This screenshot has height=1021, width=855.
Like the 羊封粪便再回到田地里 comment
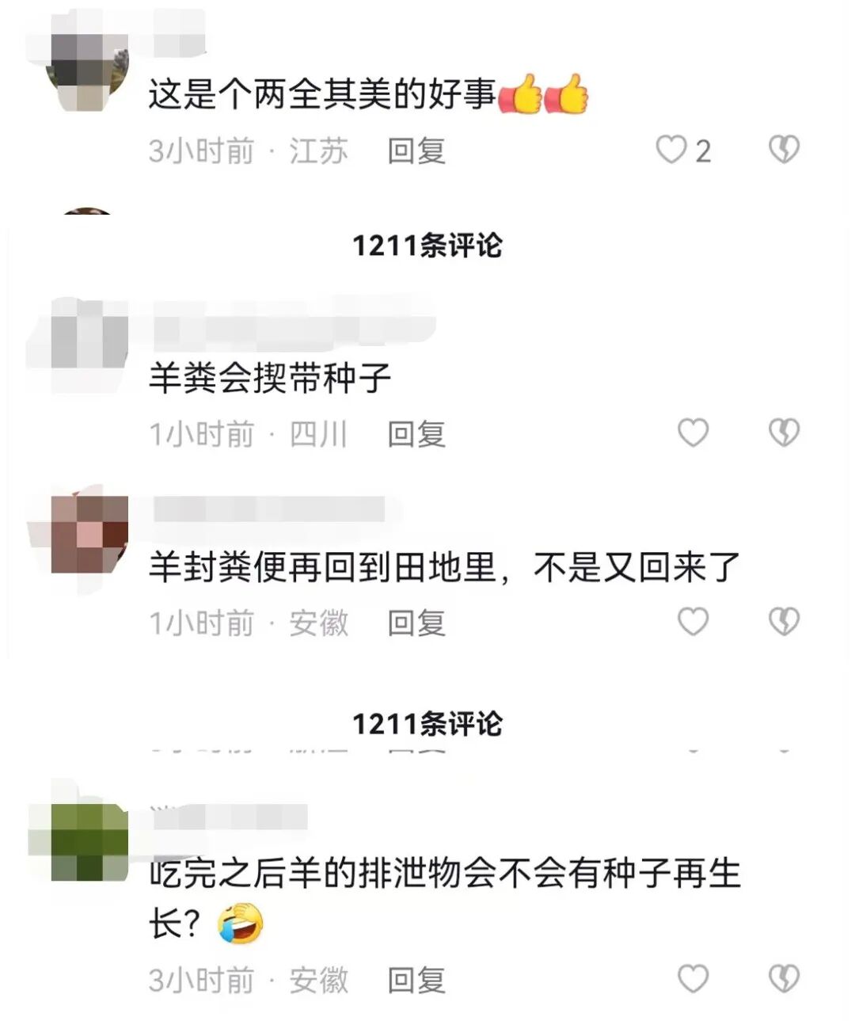[x=693, y=622]
